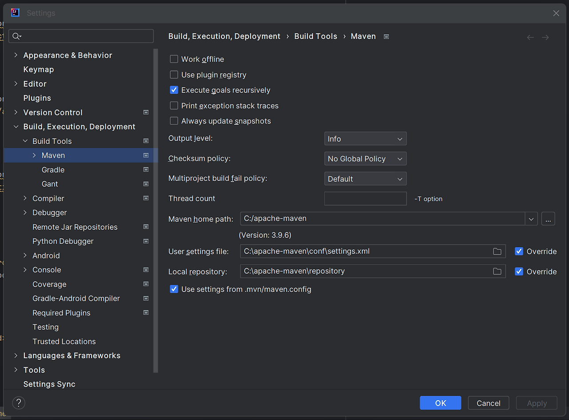Open folder picker for User settings file
The width and height of the screenshot is (569, 420).
click(497, 251)
